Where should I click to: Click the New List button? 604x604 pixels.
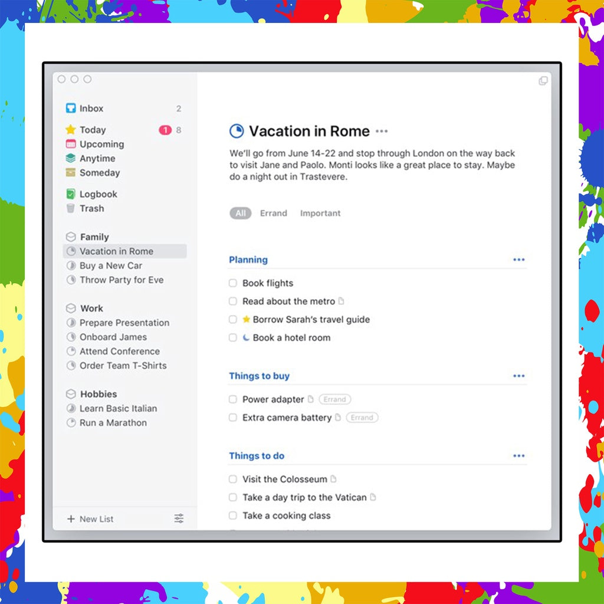[91, 518]
